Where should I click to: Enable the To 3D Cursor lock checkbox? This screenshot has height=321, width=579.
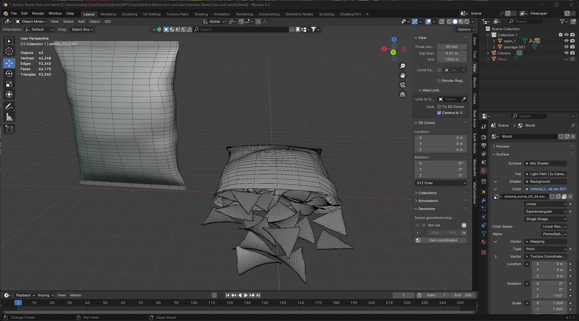pos(439,107)
